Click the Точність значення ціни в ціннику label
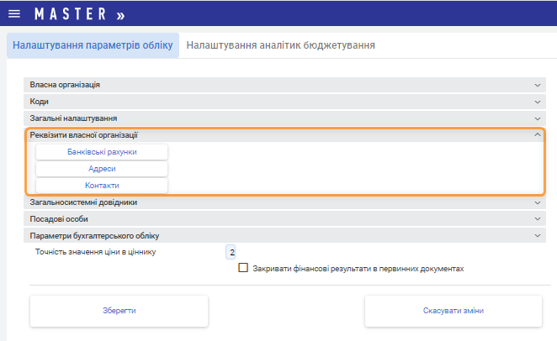The width and height of the screenshot is (557, 341). 95,252
